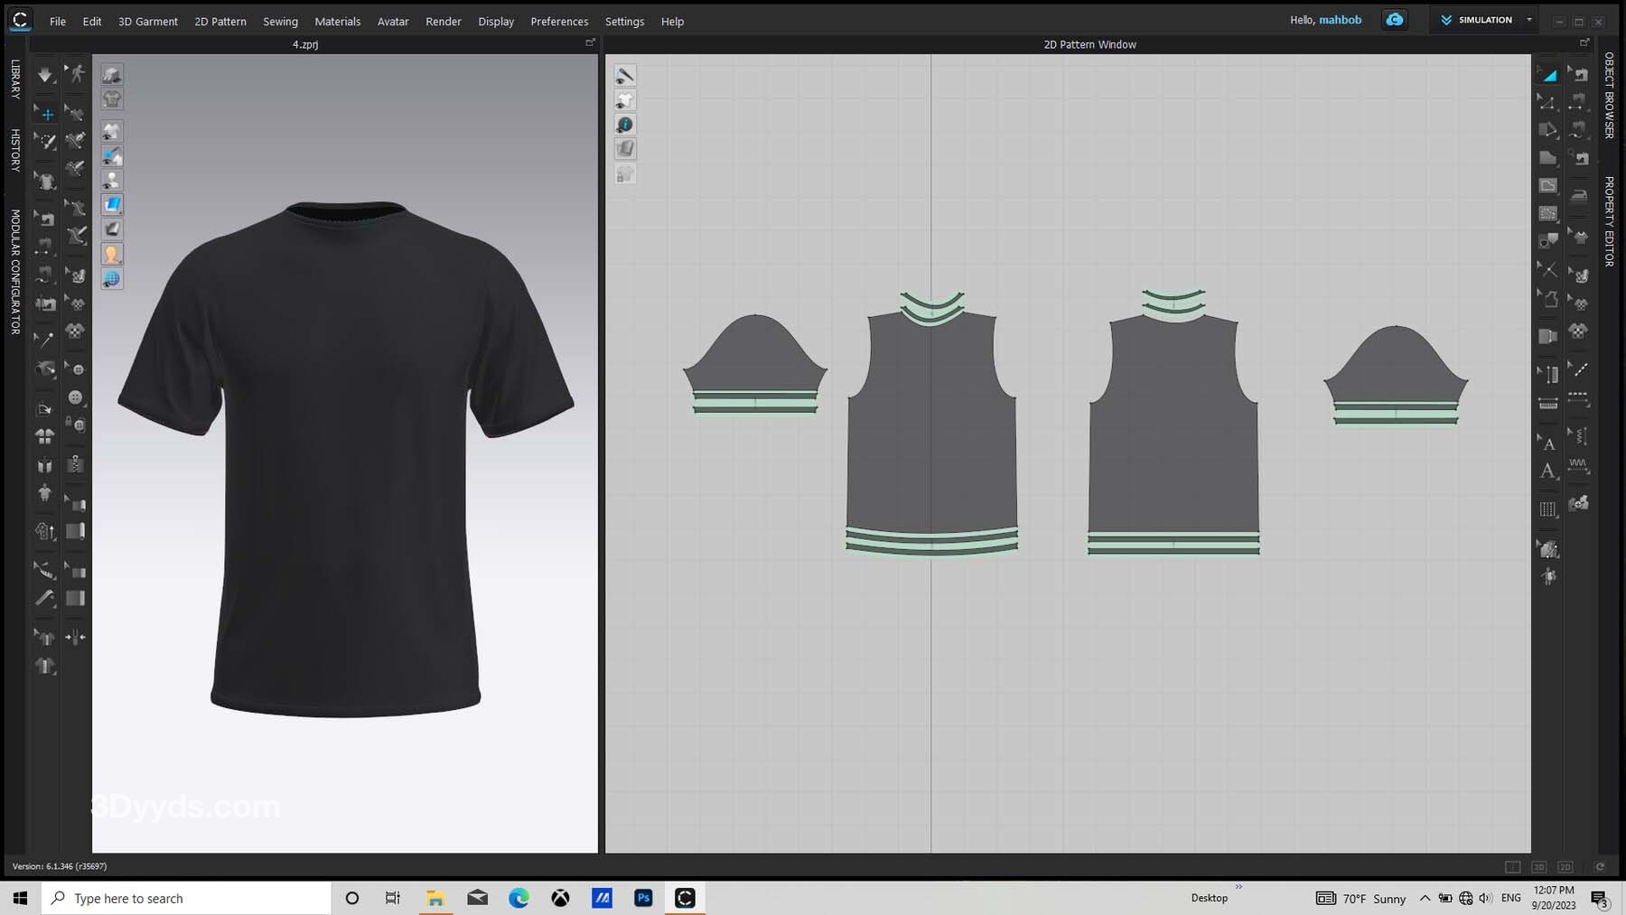
Task: Click the Iron tool in 2D toolbar
Action: click(x=1579, y=195)
